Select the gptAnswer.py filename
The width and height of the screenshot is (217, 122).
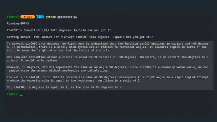click(x=67, y=17)
